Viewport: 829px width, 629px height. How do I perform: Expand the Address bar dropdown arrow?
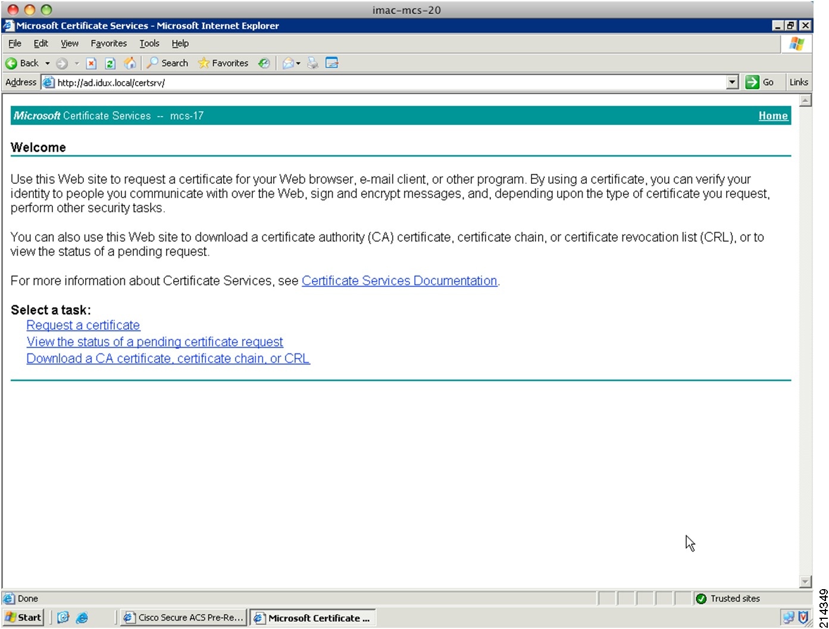coord(733,82)
